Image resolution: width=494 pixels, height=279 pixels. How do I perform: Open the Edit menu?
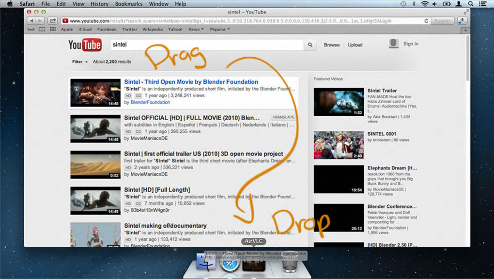pos(61,4)
